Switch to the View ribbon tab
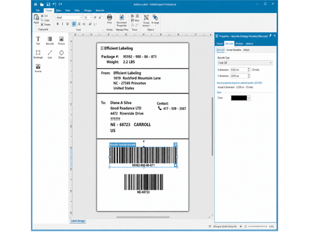 point(67,11)
